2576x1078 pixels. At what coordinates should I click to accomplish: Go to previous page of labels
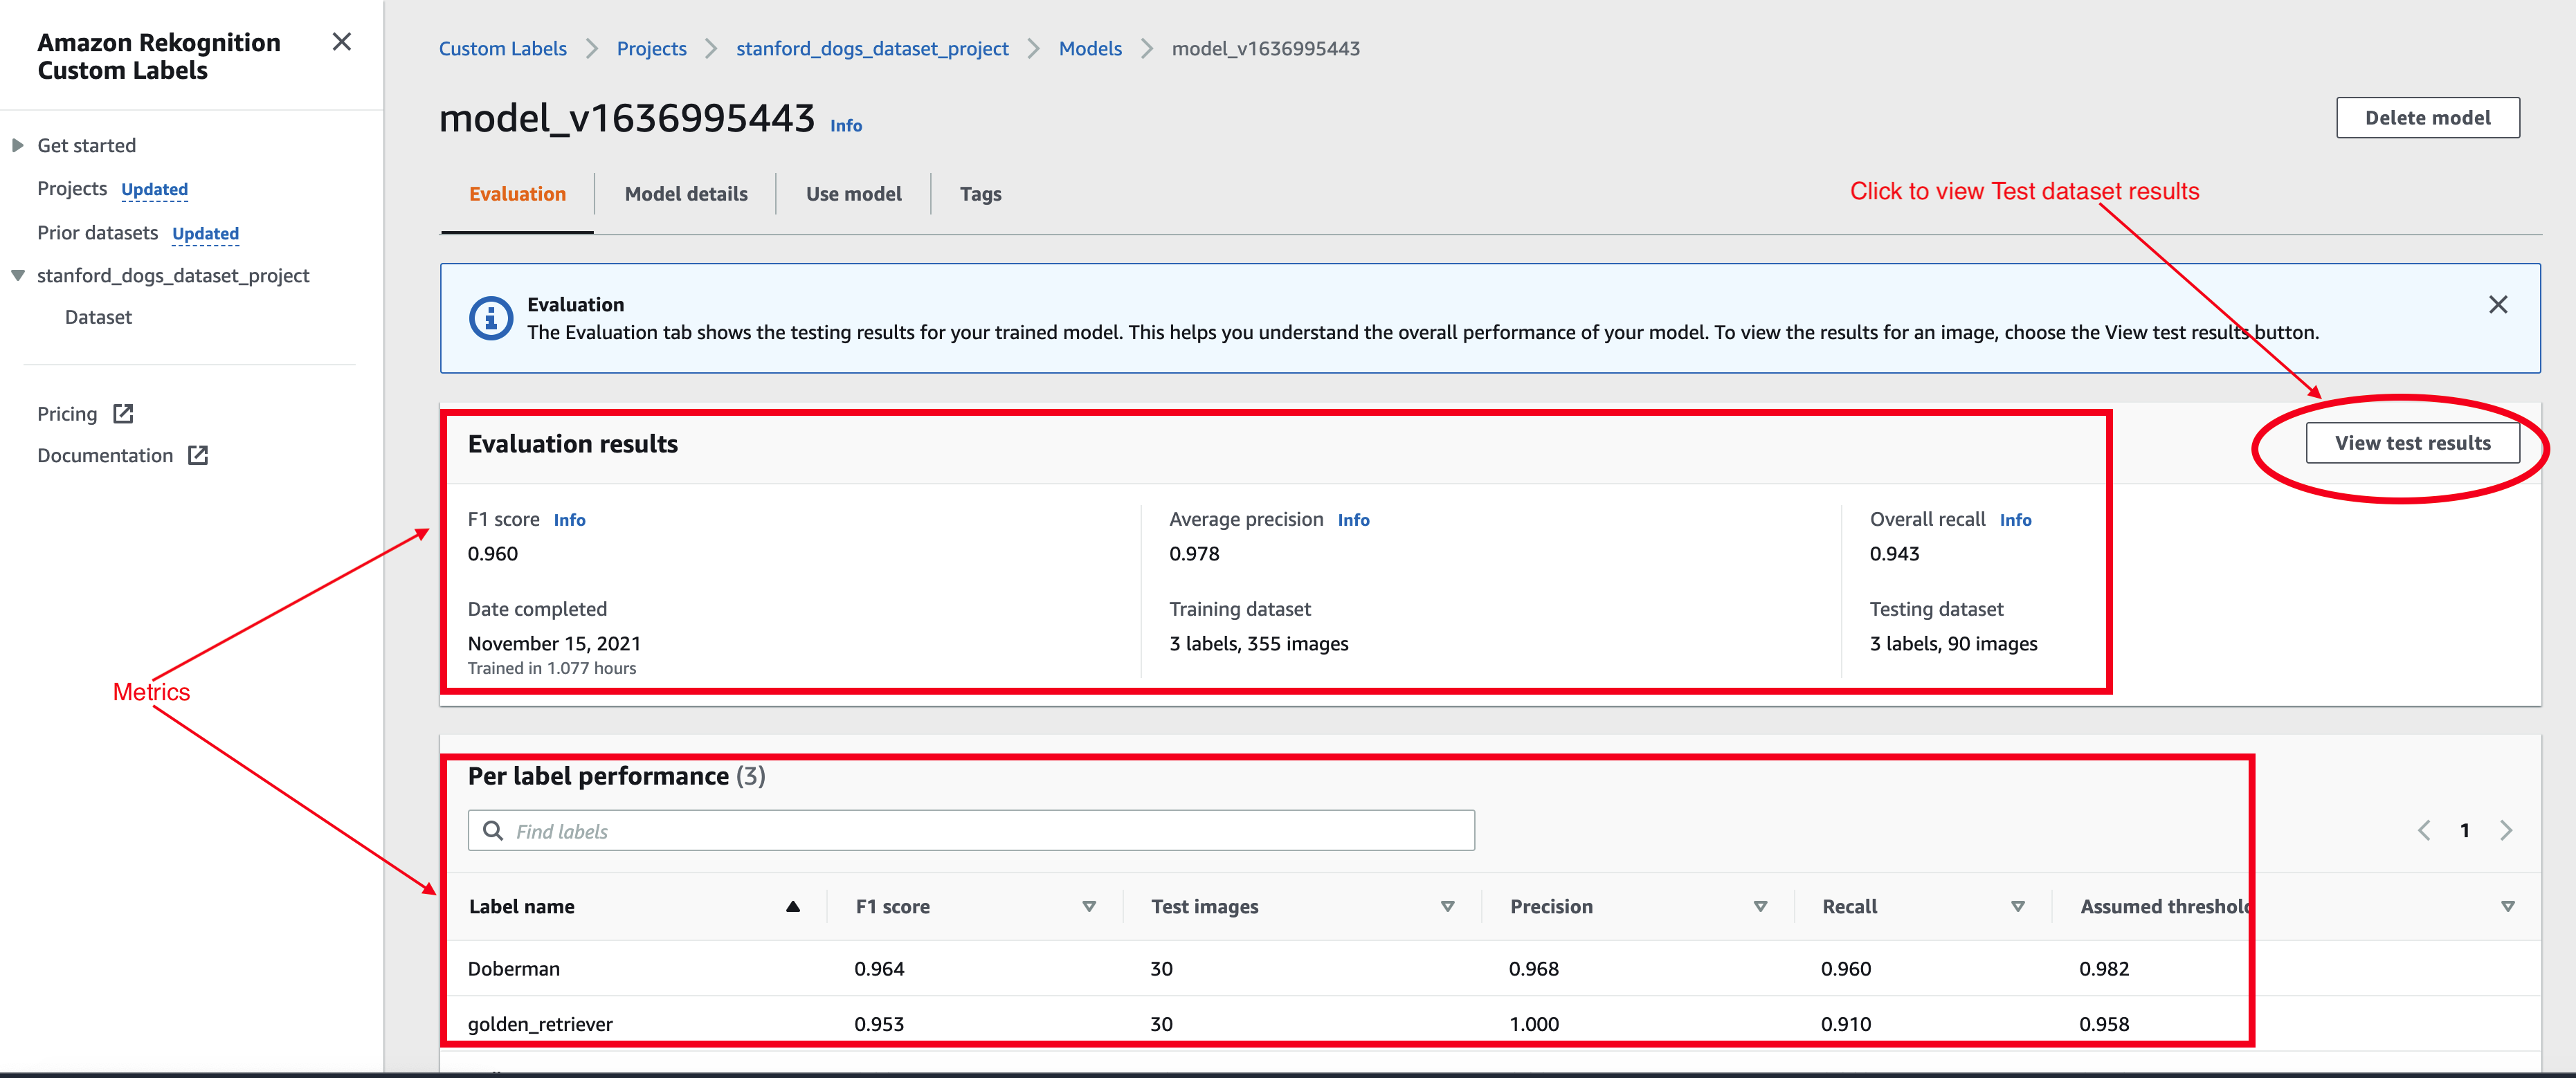(2424, 831)
